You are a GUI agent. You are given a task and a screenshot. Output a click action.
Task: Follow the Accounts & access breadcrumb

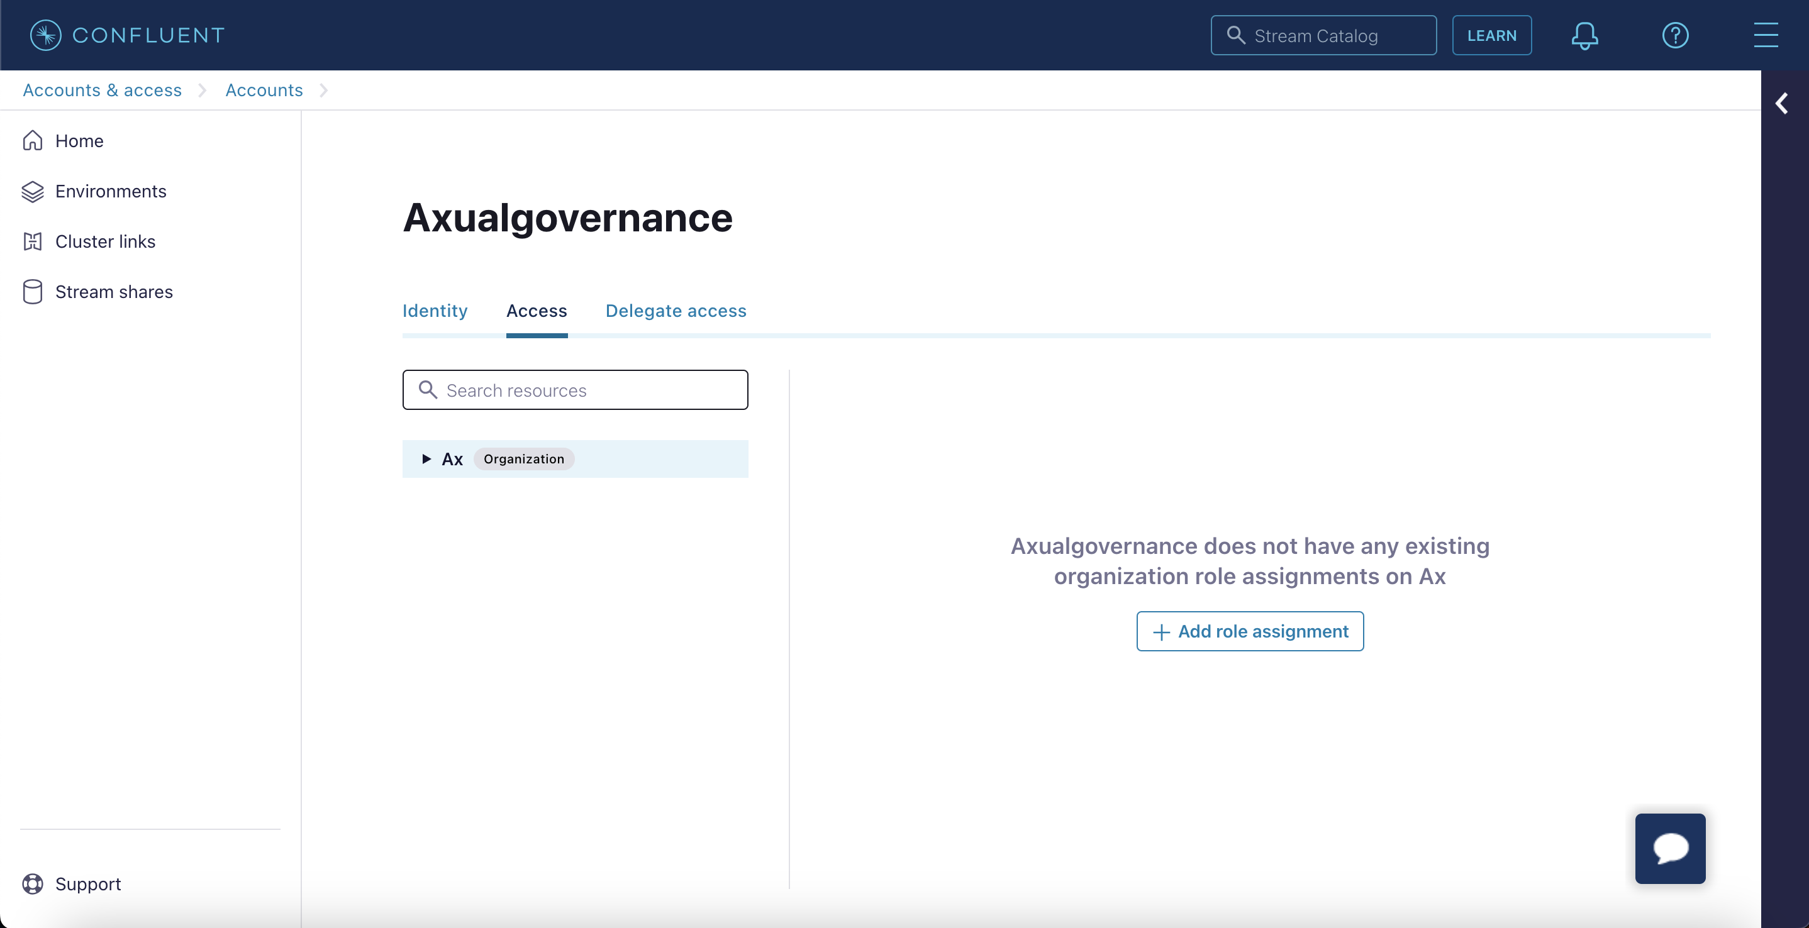click(x=103, y=90)
